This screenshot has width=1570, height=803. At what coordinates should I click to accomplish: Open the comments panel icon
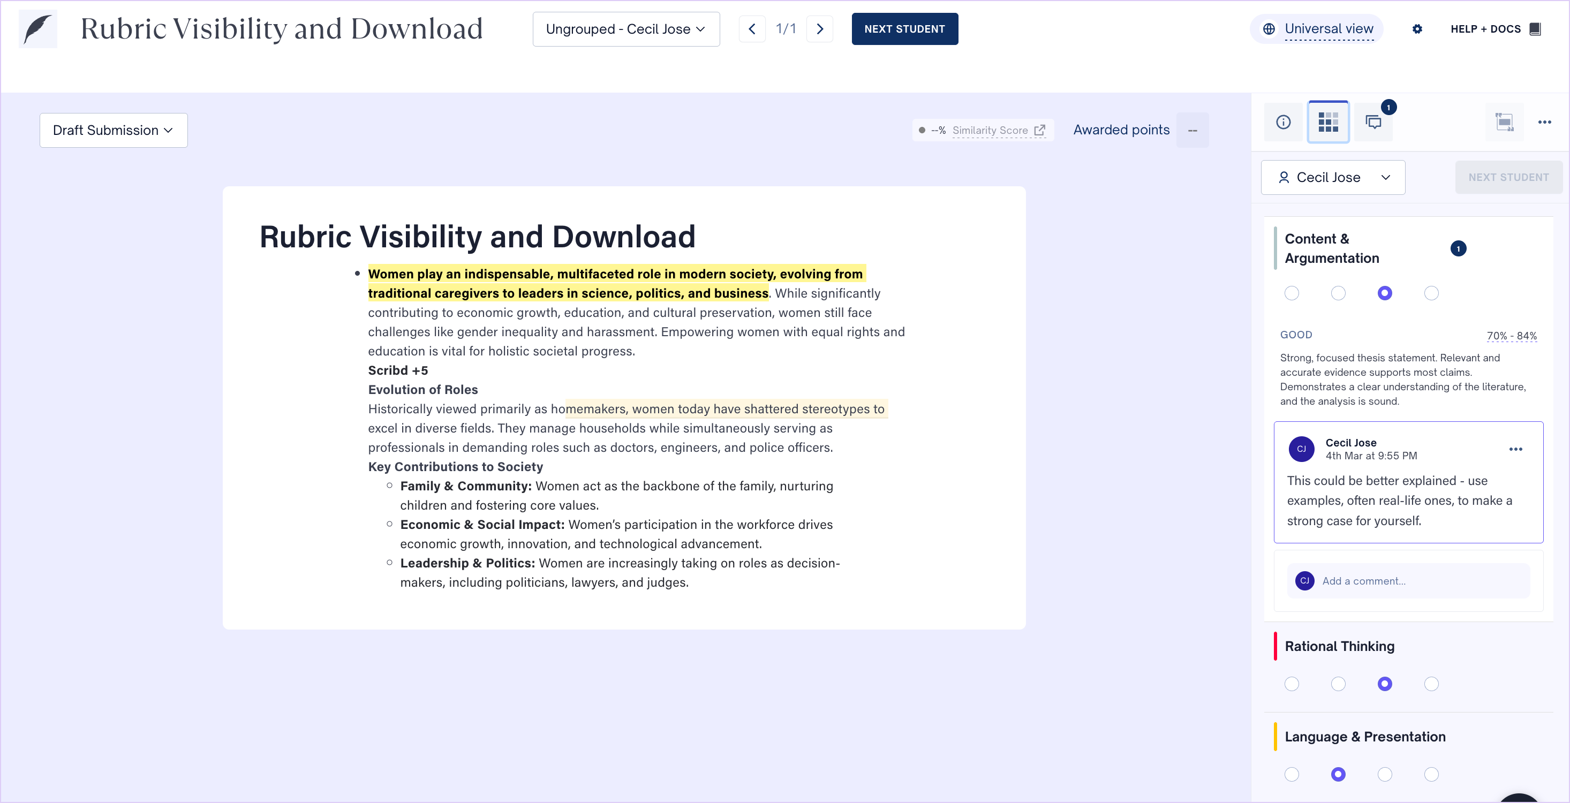pyautogui.click(x=1373, y=122)
